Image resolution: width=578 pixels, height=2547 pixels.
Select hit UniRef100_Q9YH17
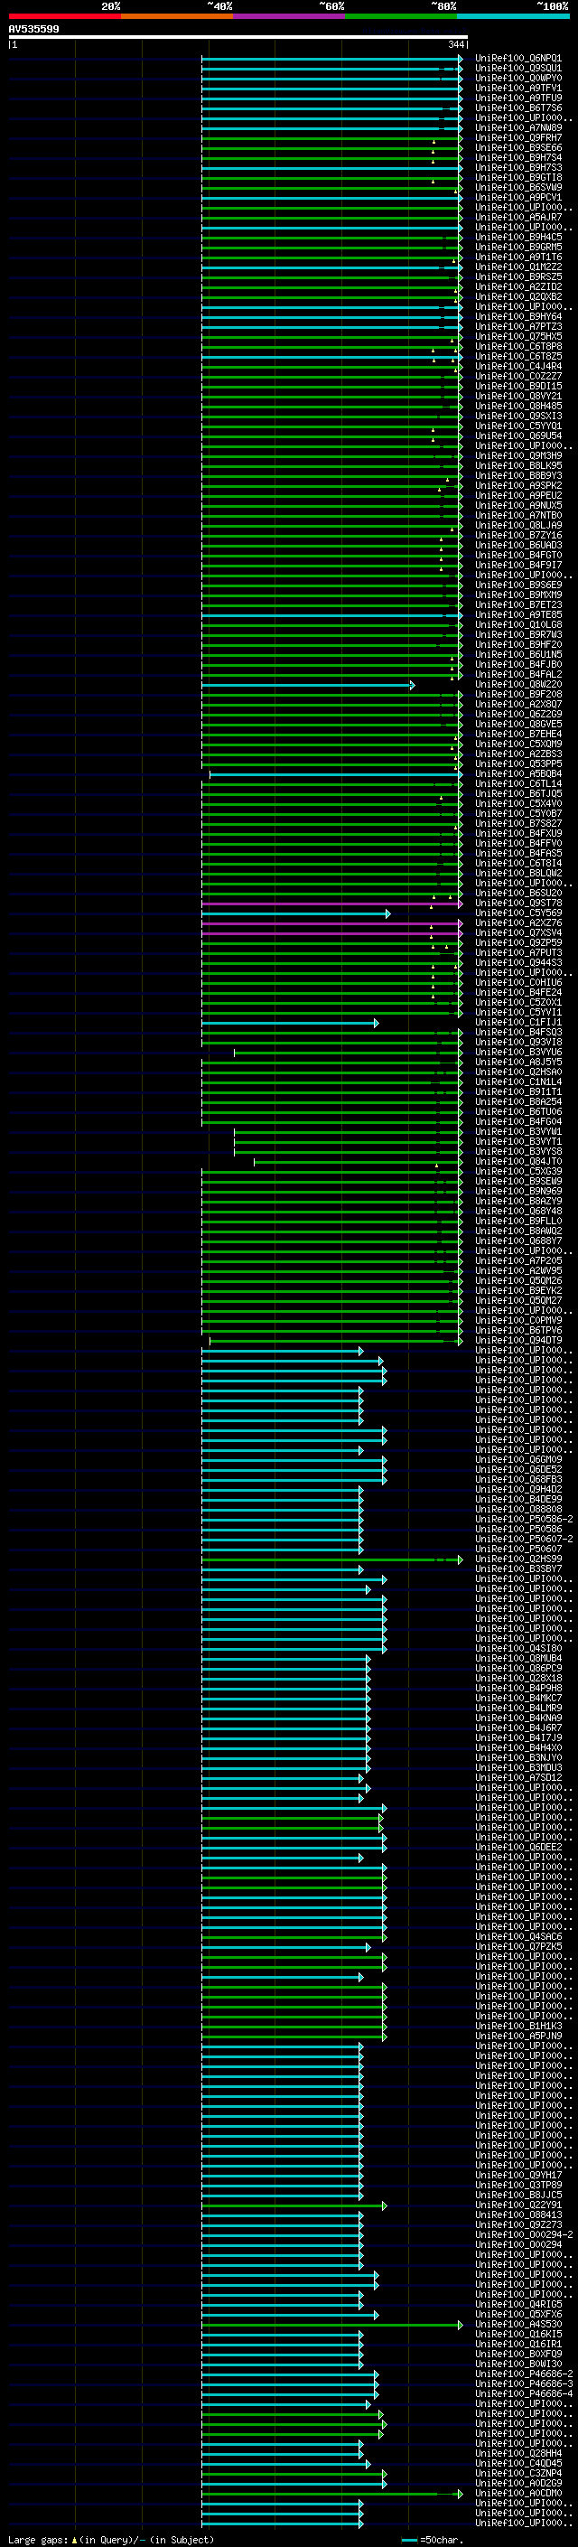coord(517,2176)
